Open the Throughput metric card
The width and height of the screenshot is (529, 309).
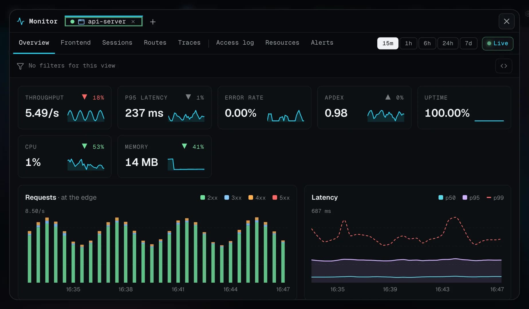tap(65, 108)
